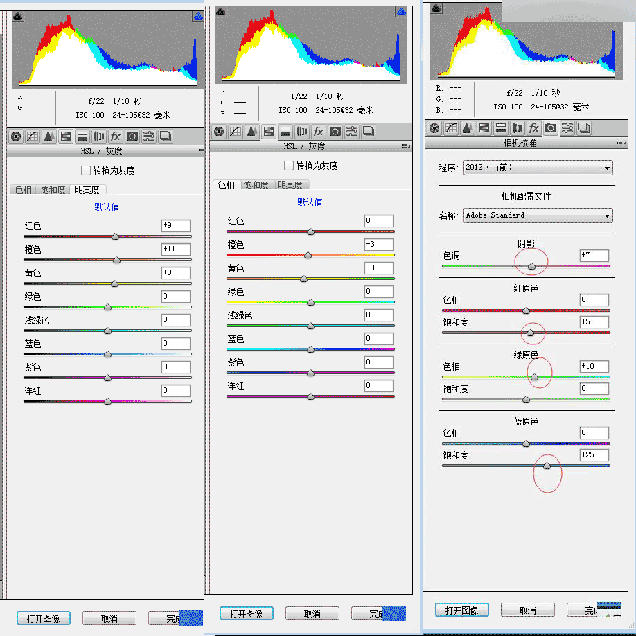
Task: Click 橙色 value field -3 in middle panel
Action: point(379,244)
